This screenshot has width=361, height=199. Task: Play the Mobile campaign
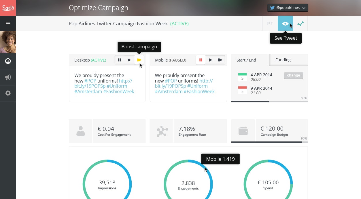211,60
